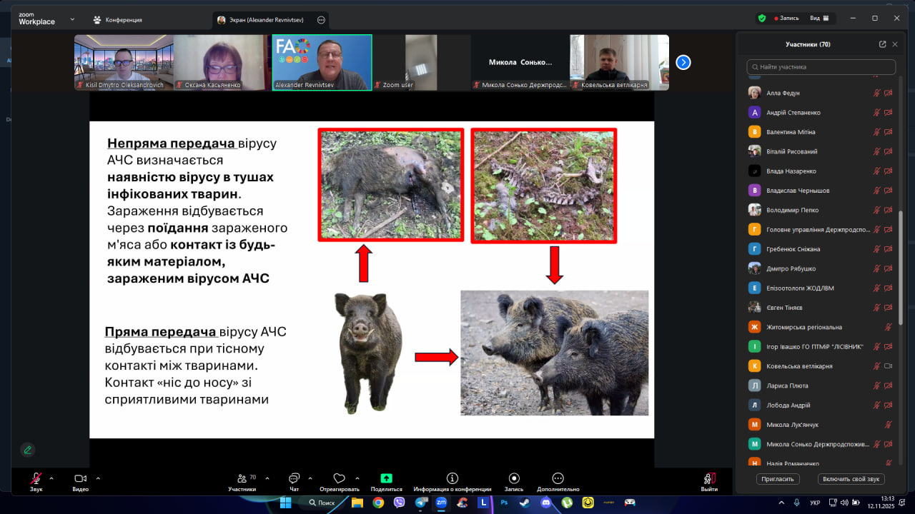Toggle the camera with Видео button
This screenshot has width=915, height=514.
80,479
